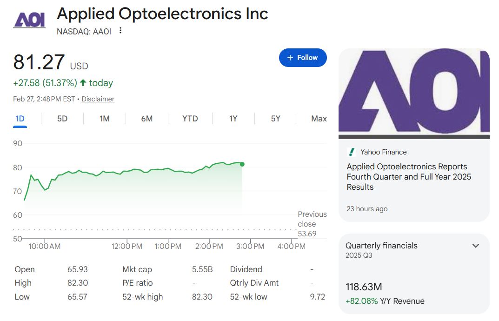Select the 1D chart range tab
Viewport: 499px width, 321px height.
(x=20, y=119)
